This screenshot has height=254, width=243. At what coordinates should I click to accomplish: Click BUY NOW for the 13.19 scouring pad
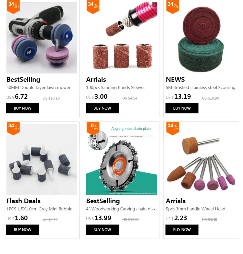182,108
